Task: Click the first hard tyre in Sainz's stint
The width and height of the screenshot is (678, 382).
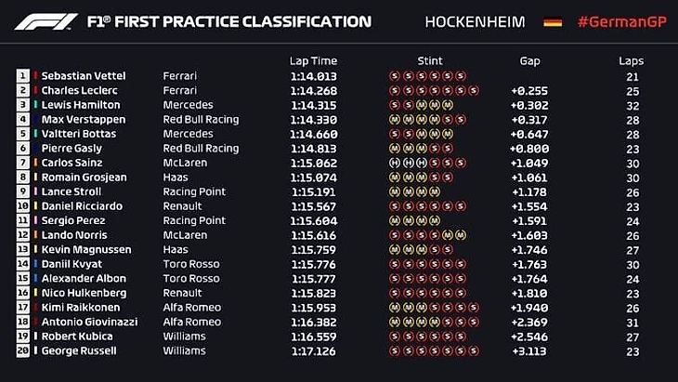Action: [395, 163]
